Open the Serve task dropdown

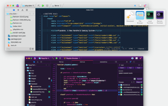tap(57, 6)
